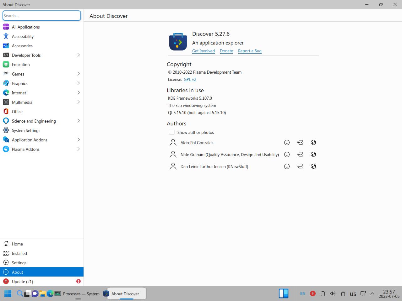Open Aleix Pol Gonzalez's homepage globe icon

[x=313, y=143]
